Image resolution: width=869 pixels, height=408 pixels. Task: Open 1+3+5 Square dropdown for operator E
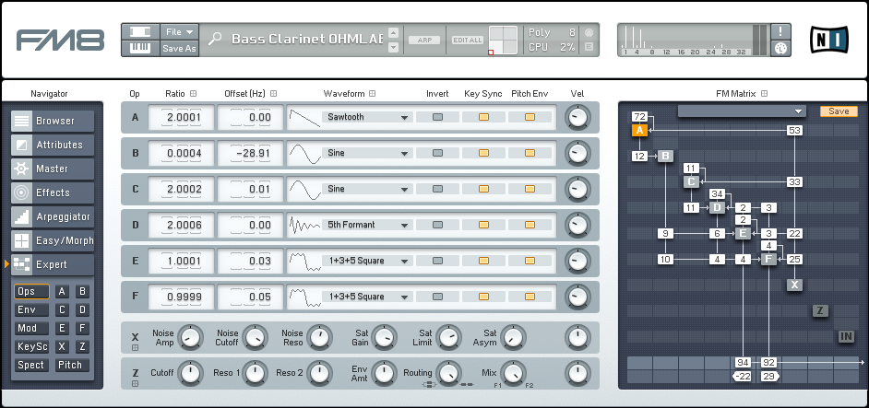tap(367, 261)
